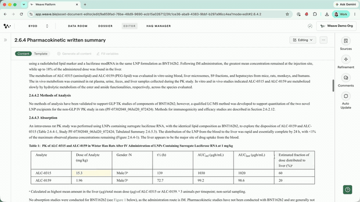The height and width of the screenshot is (202, 360).
Task: Click the Auto Update icon
Action: point(346,96)
